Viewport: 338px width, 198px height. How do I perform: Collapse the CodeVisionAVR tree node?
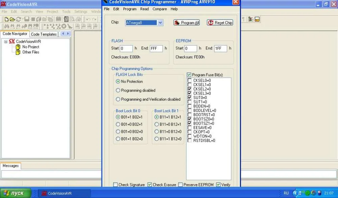pos(6,42)
